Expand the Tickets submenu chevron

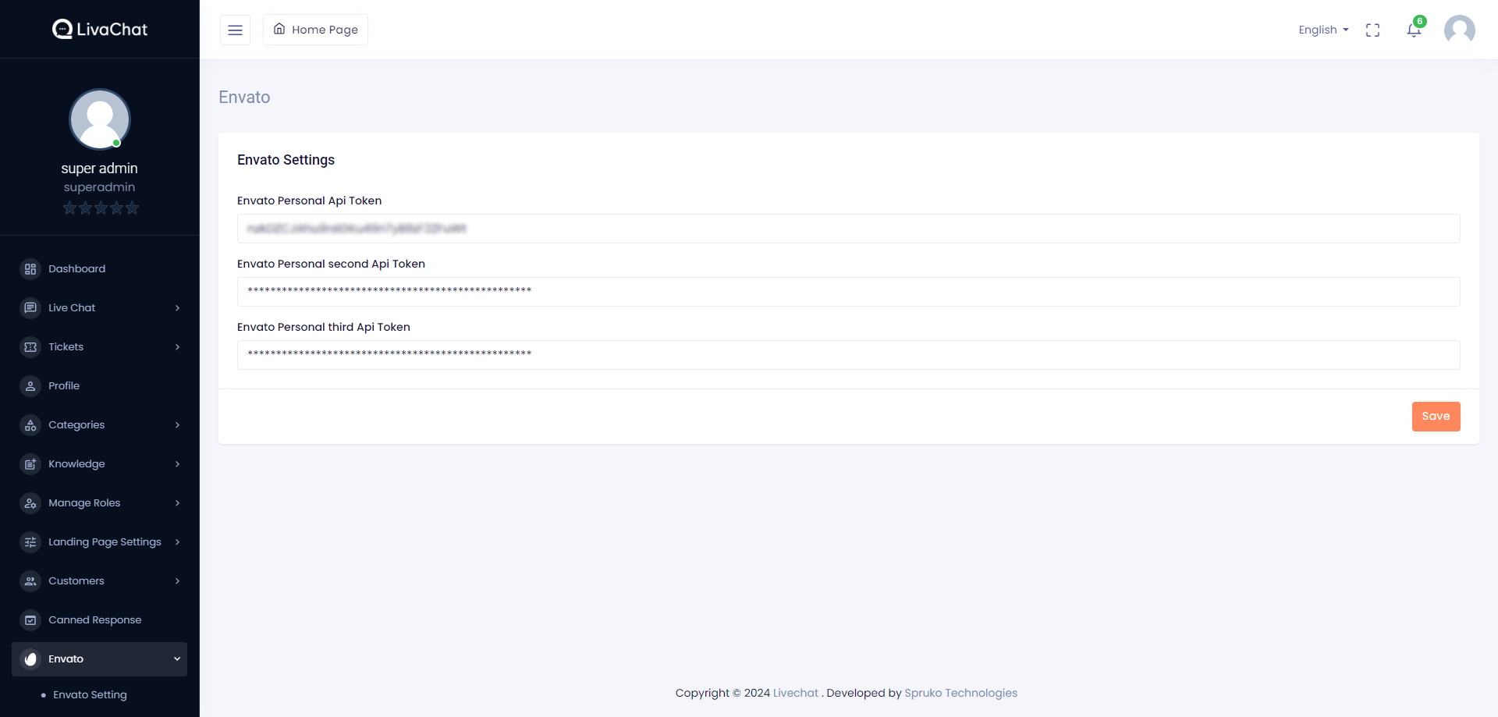coord(177,347)
